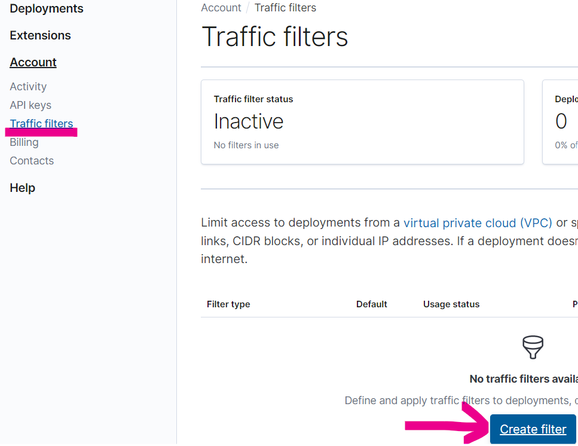Screen dimensions: 578x446
Task: Select Traffic filters in the sidebar
Action: pos(41,124)
